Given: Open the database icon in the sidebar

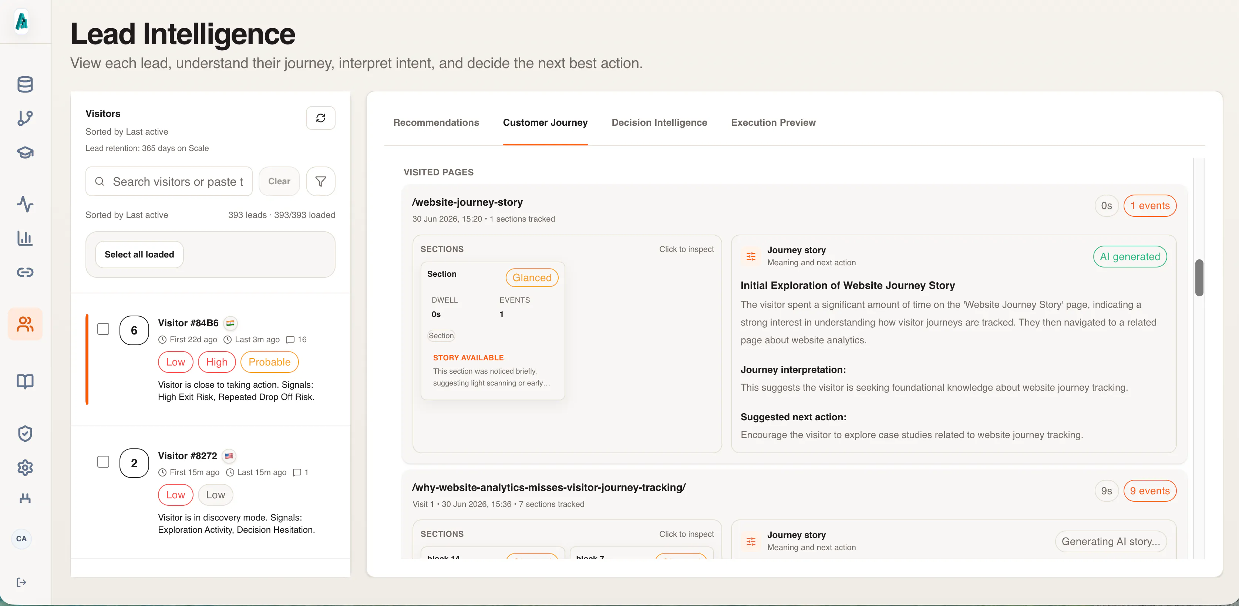Looking at the screenshot, I should coord(25,84).
